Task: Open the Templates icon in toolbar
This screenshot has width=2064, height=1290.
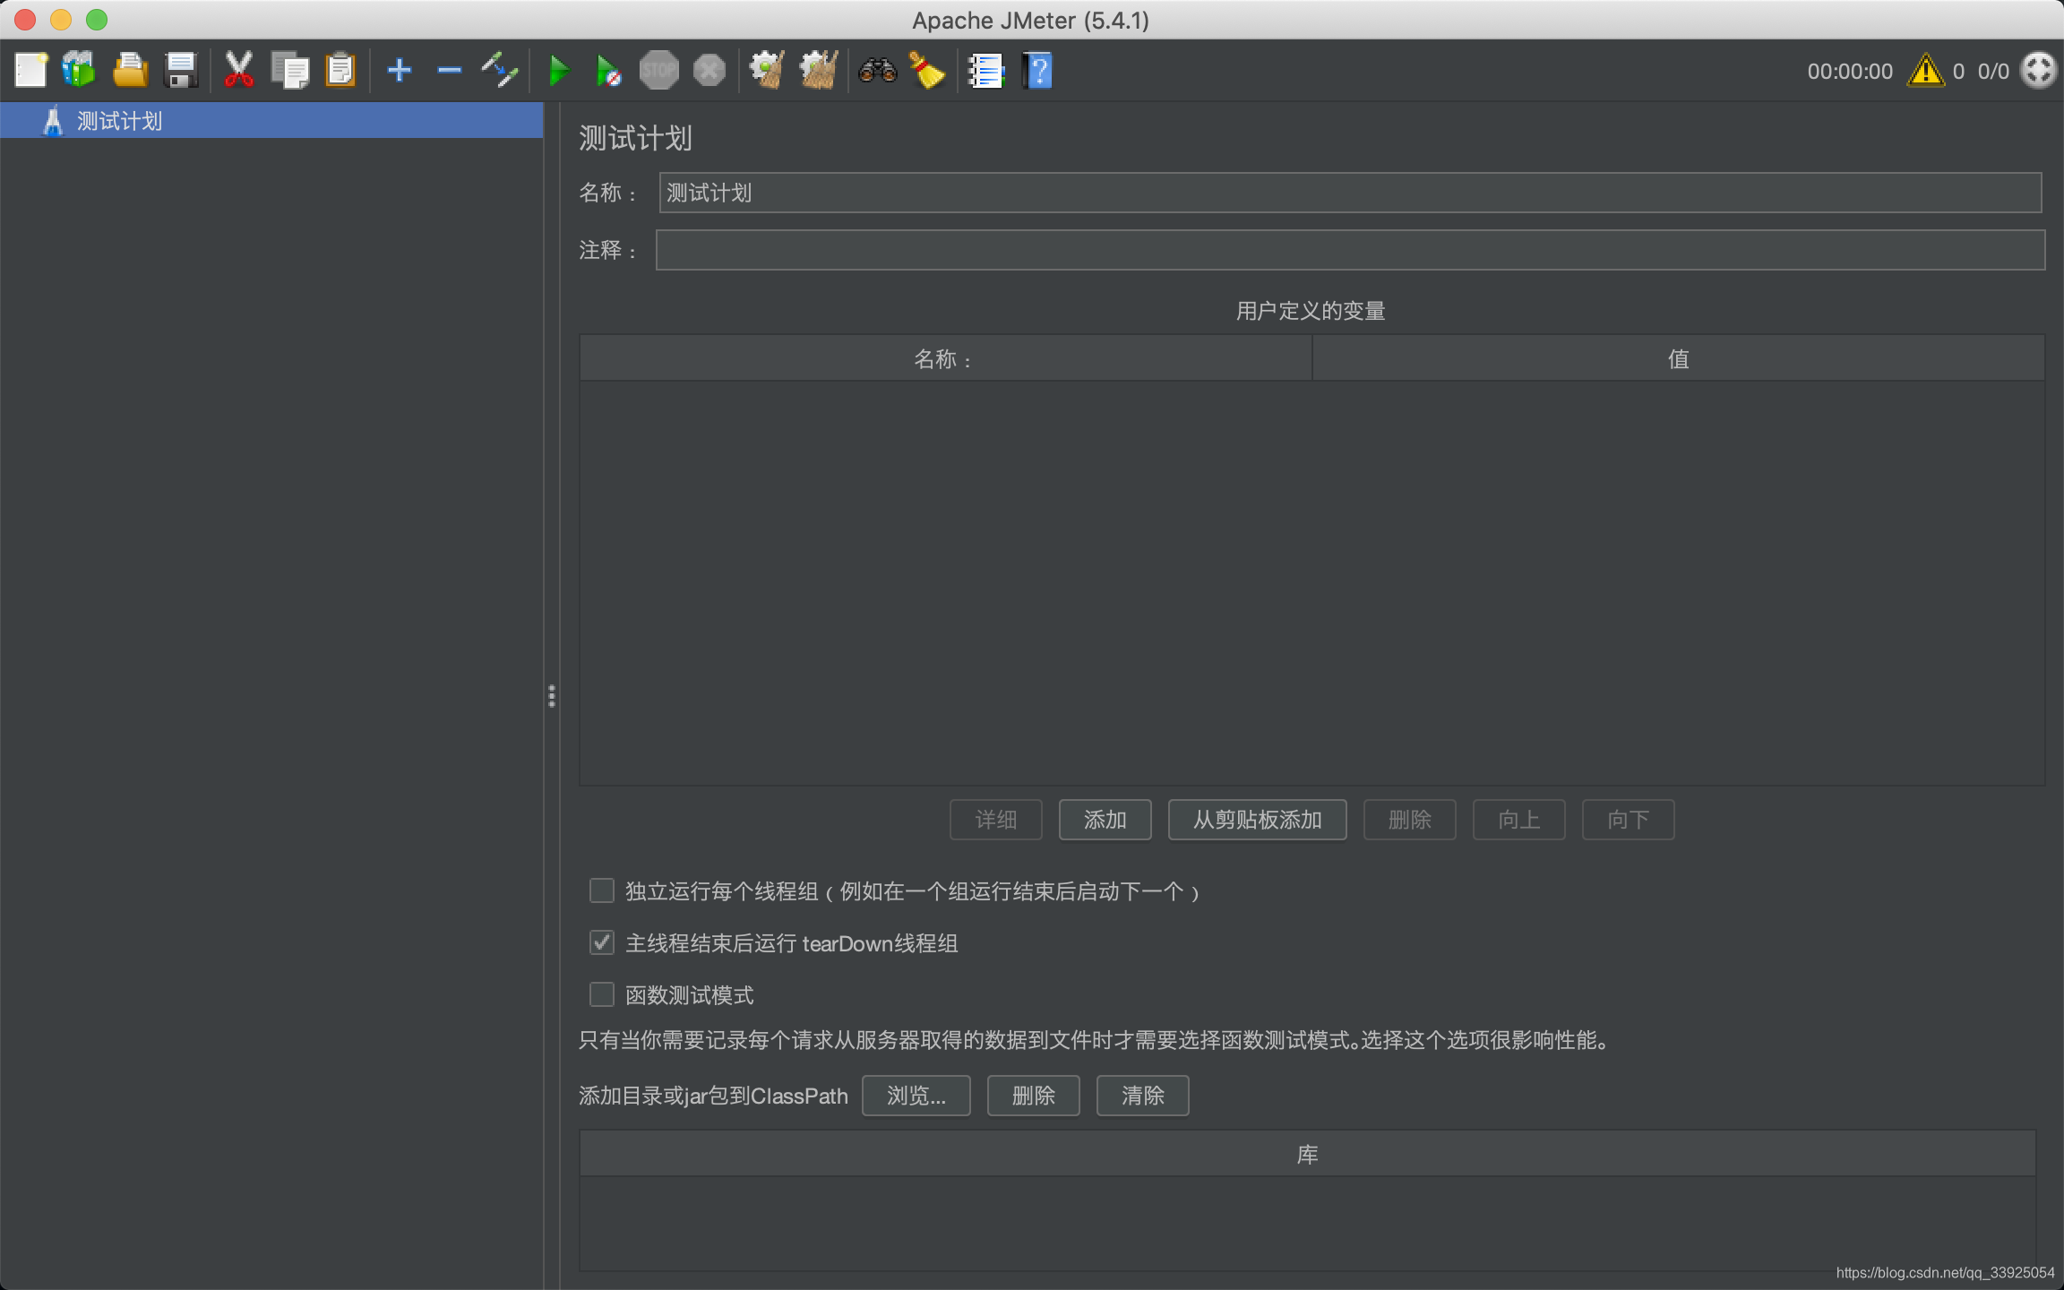Action: (x=79, y=70)
